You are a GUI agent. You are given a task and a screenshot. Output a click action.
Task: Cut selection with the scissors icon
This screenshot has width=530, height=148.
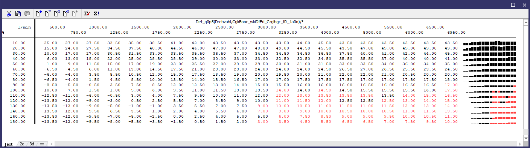click(9, 13)
